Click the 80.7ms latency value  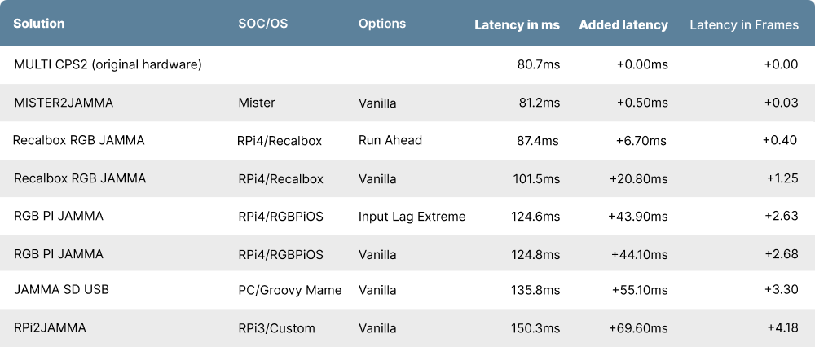538,64
